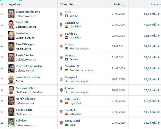Screen dimensions: 161x129
Task: Click the Villarreal CF crest icon
Action: coord(61,101)
